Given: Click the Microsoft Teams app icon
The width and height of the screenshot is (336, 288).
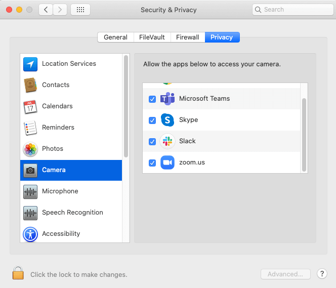Looking at the screenshot, I should tap(167, 99).
